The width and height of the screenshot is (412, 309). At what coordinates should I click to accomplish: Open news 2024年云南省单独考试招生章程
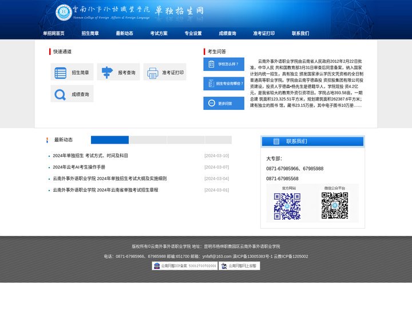tap(105, 190)
